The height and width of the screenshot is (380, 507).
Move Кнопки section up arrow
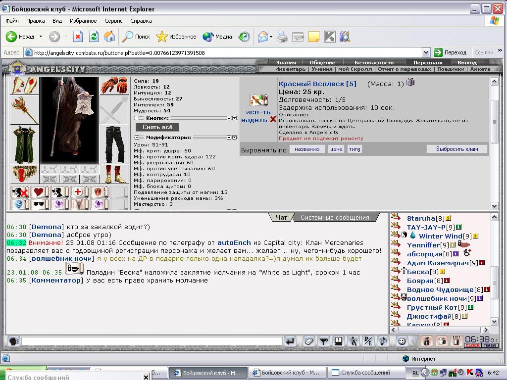[229, 118]
